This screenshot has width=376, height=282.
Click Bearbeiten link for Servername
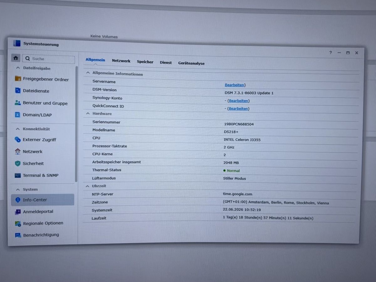coord(234,85)
